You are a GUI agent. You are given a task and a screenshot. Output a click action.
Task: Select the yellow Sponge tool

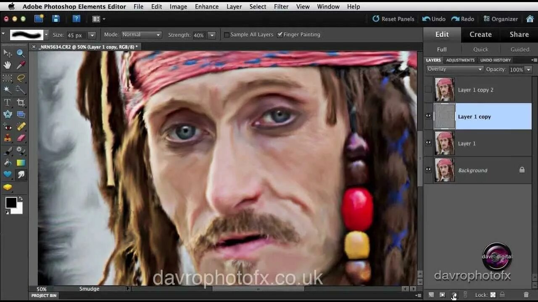tap(8, 187)
